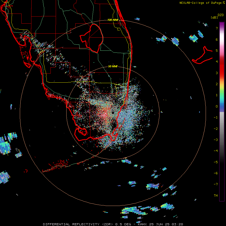Click the ZDR color scale bar

pos(222,112)
